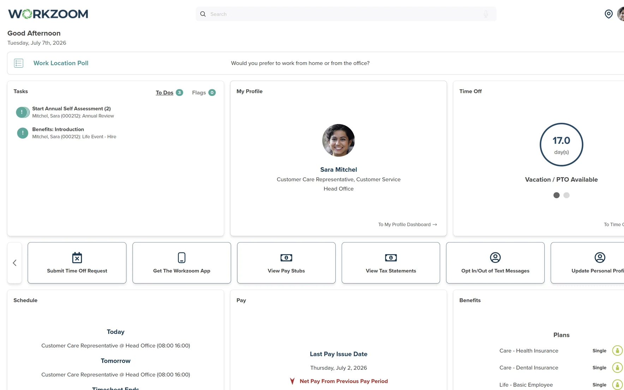The height and width of the screenshot is (390, 624).
Task: Click 'Thursday, July 2, 2026' pay date
Action: 338,368
